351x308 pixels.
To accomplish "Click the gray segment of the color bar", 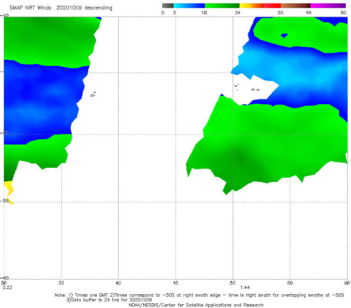I will (x=167, y=6).
